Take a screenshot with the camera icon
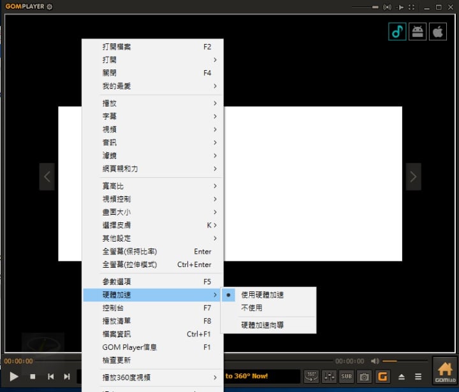Viewport: 459px width, 392px height. click(x=364, y=376)
